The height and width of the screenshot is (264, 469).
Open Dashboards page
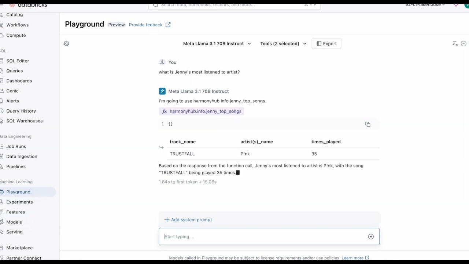[x=19, y=81]
